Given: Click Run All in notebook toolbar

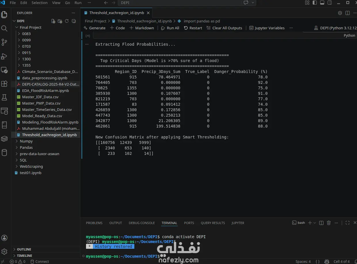Looking at the screenshot, I should pyautogui.click(x=170, y=28).
